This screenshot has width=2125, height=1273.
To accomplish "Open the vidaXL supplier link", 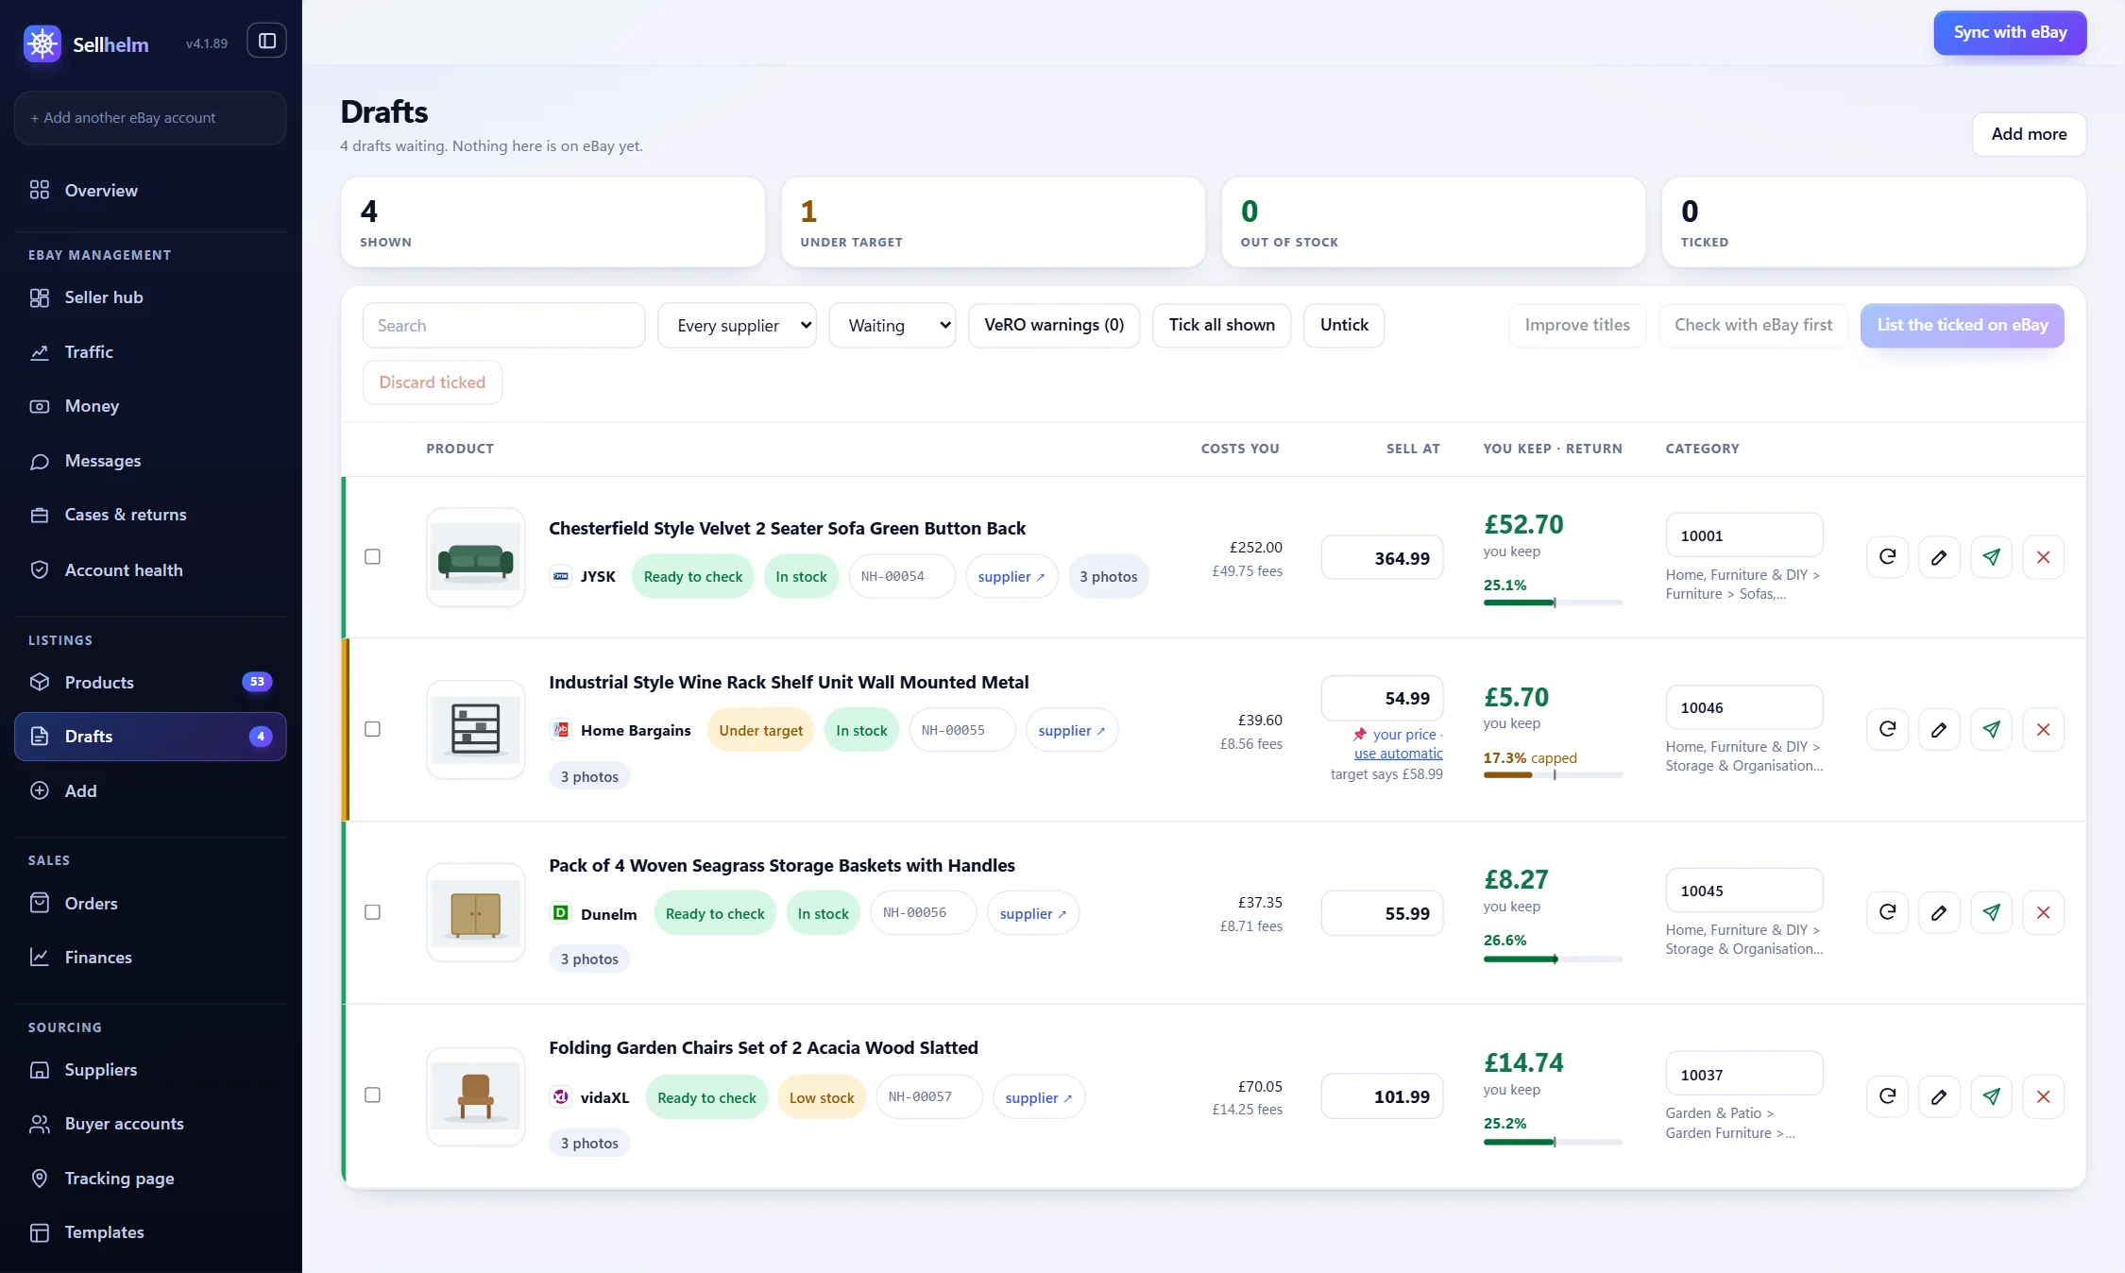I will click(x=1038, y=1097).
